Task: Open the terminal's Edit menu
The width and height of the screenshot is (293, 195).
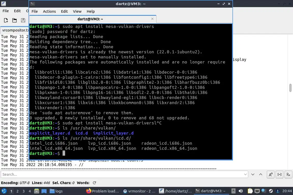Action: pyautogui.click(x=64, y=11)
